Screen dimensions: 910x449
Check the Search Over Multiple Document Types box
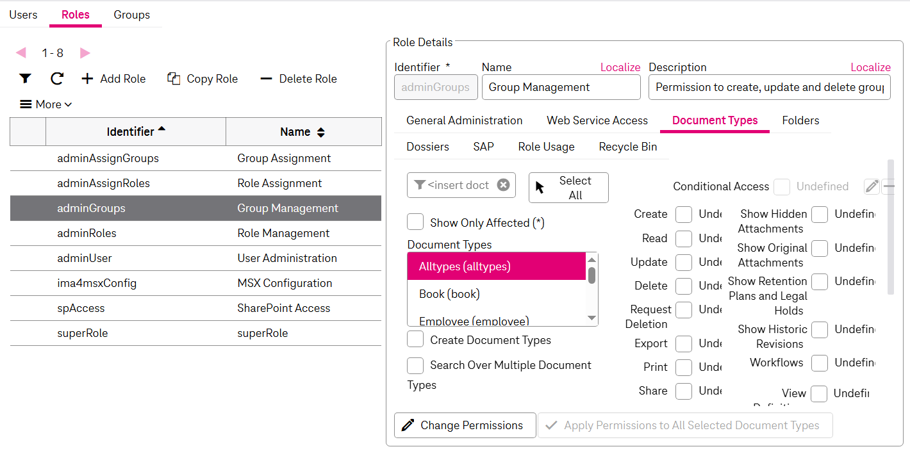[x=415, y=365]
